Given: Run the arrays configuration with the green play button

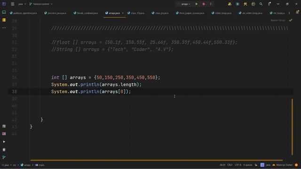Looking at the screenshot, I should coord(197,4).
